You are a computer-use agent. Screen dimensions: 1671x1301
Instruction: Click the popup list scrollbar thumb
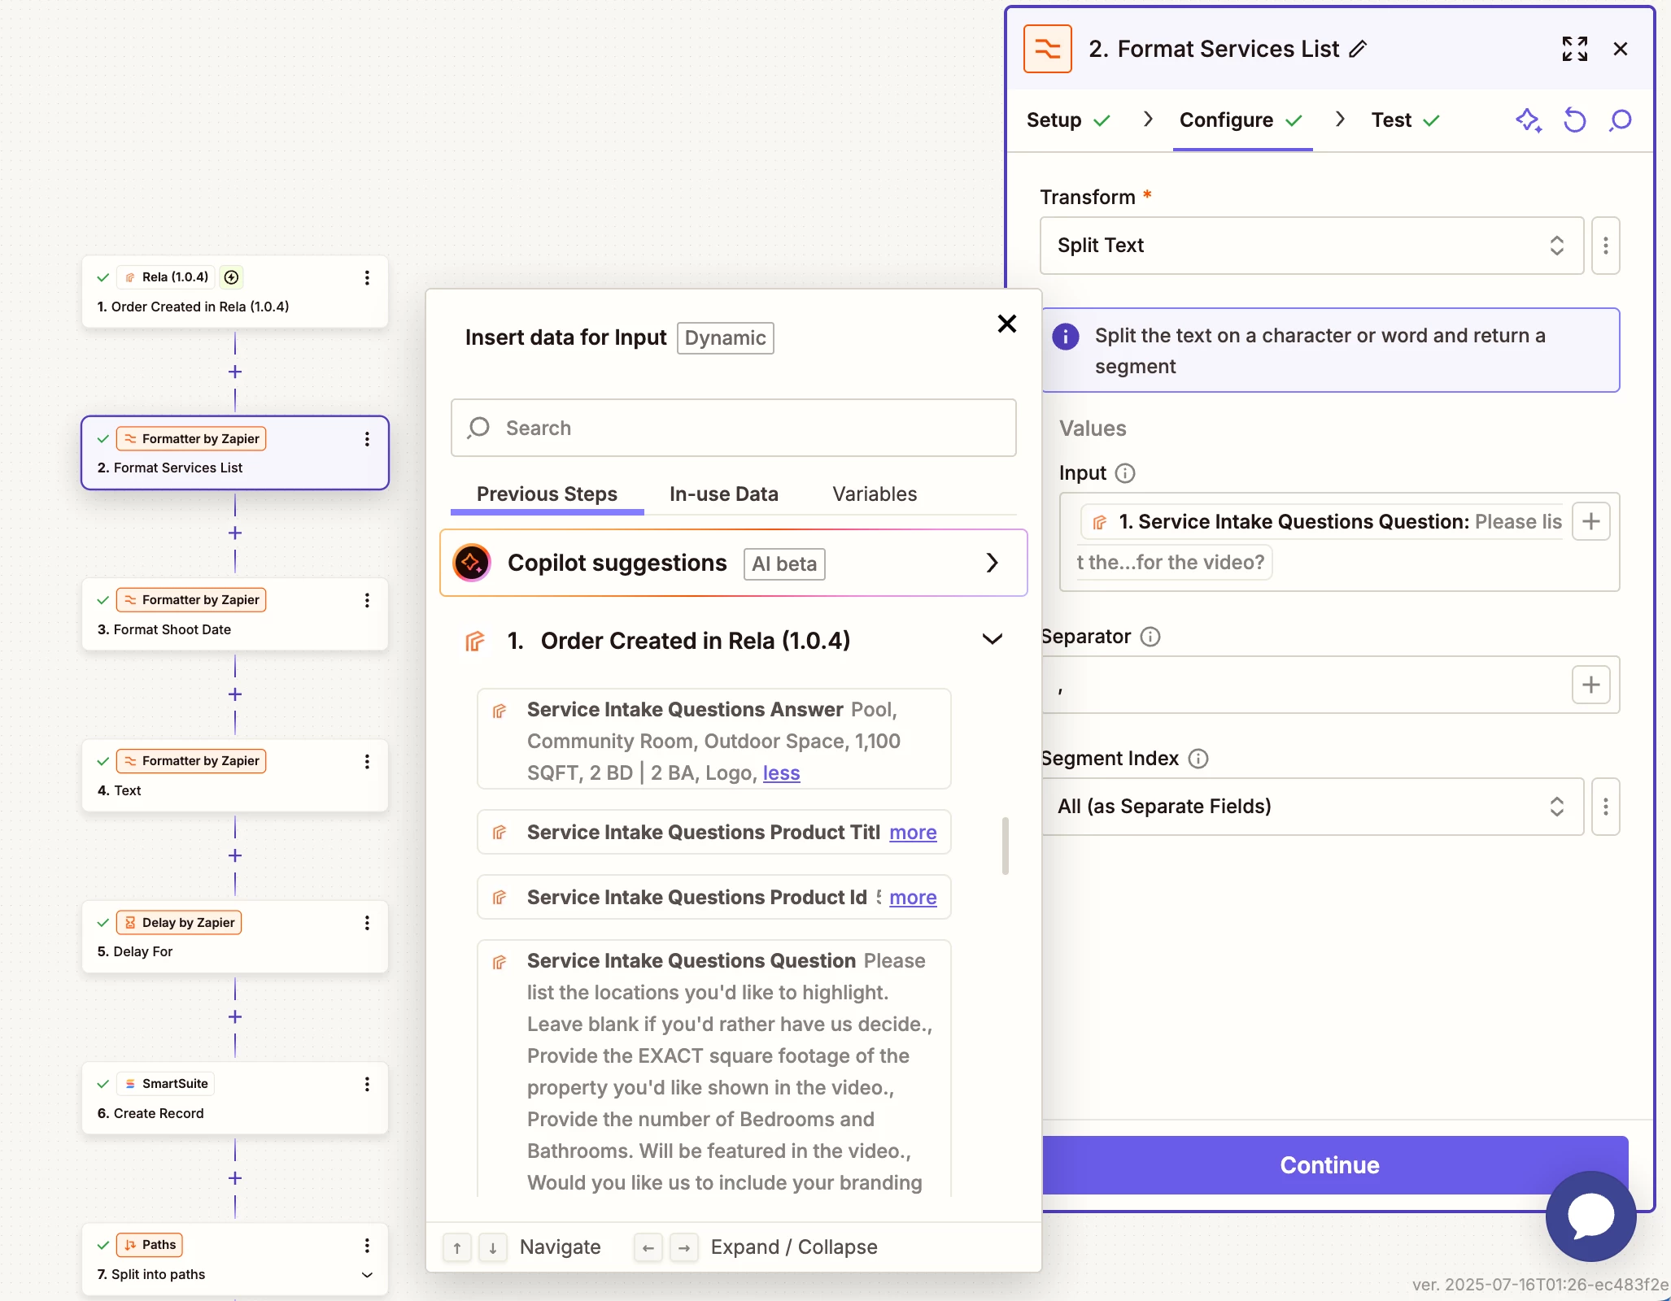coord(1006,846)
